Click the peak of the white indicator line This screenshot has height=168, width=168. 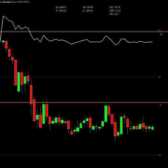pyautogui.click(x=3, y=16)
